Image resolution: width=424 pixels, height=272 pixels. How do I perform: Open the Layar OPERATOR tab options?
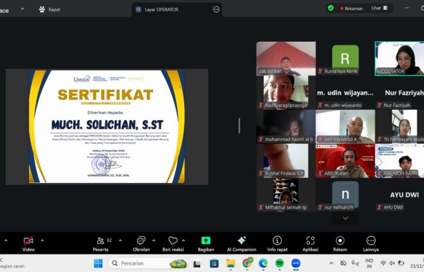point(216,9)
